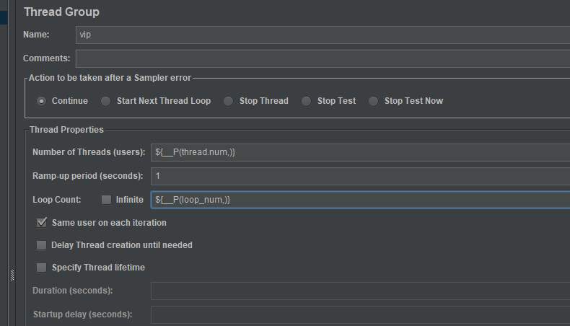This screenshot has width=570, height=326.
Task: Click 'Action to be taken after a Sampler error' label
Action: [x=110, y=78]
